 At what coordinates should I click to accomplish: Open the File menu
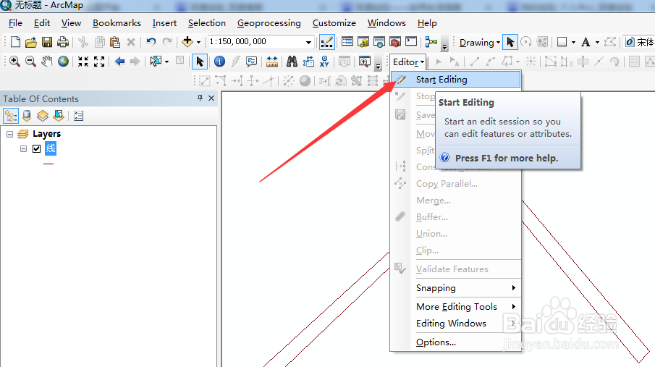click(x=15, y=23)
